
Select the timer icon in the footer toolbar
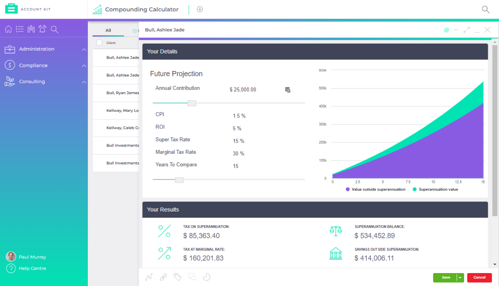tap(207, 277)
